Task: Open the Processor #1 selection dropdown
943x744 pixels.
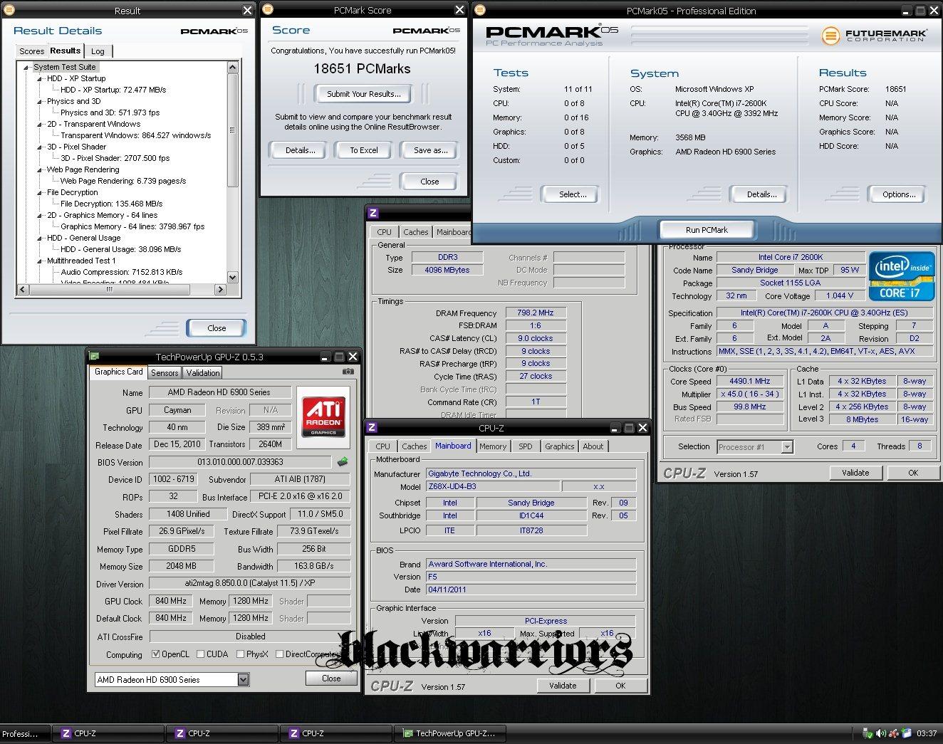Action: [x=787, y=447]
